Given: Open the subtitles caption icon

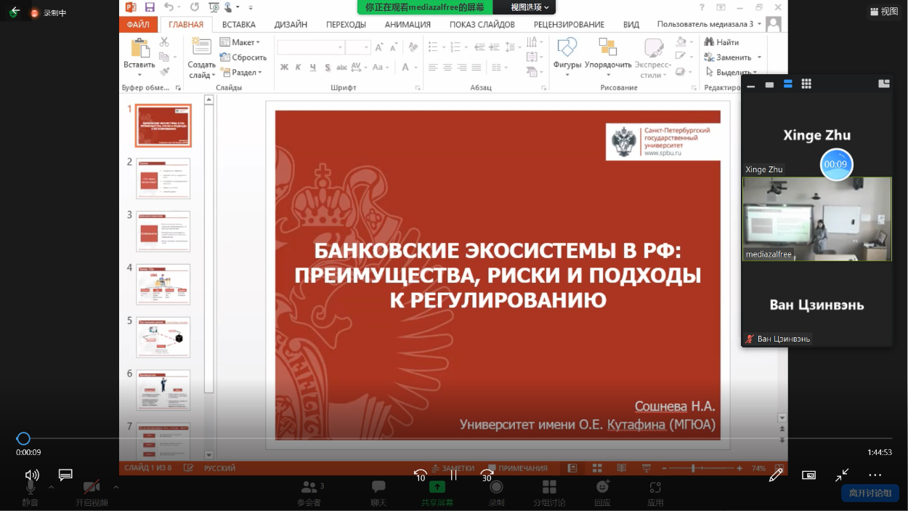Looking at the screenshot, I should 65,475.
